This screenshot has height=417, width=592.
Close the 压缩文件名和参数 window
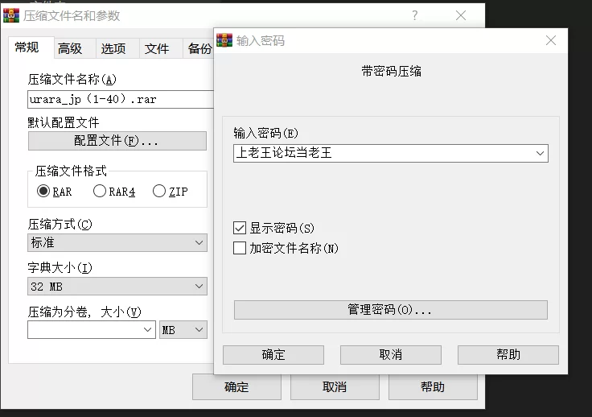pos(461,15)
